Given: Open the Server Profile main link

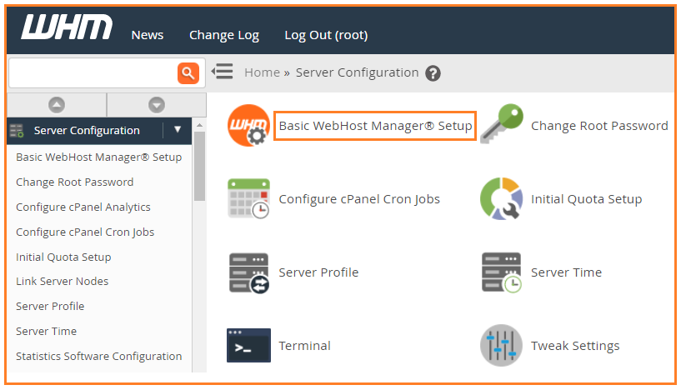Looking at the screenshot, I should point(318,272).
